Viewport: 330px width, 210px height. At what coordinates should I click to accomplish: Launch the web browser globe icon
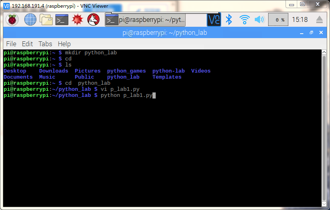tap(30, 19)
